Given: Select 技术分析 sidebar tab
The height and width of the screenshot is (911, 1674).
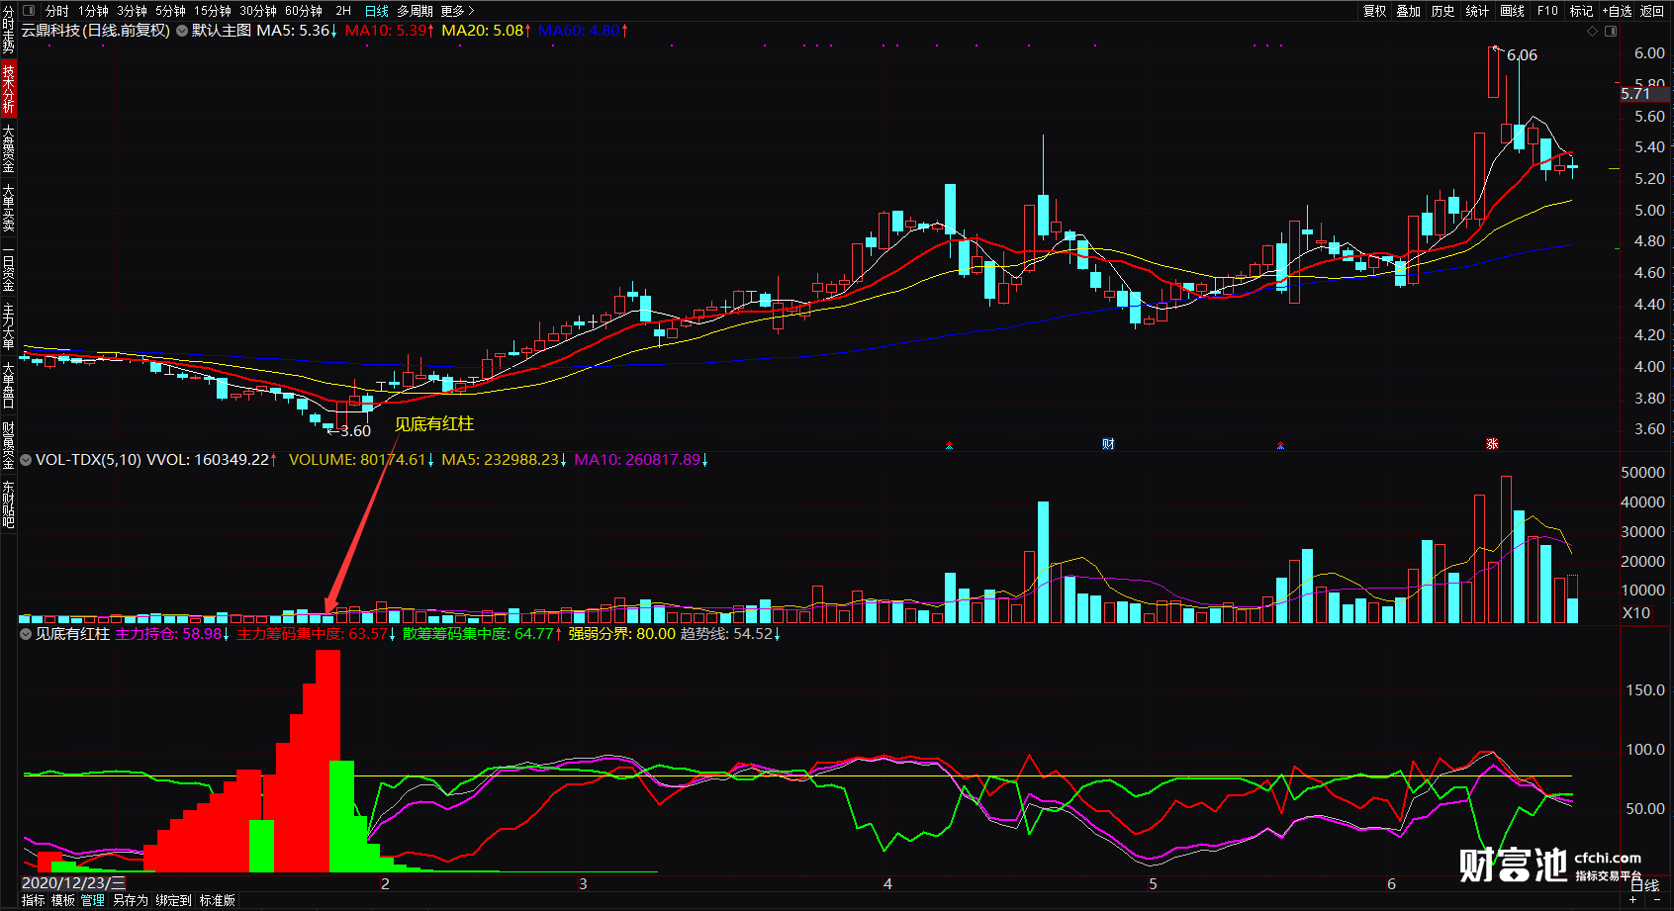Looking at the screenshot, I should pos(8,89).
